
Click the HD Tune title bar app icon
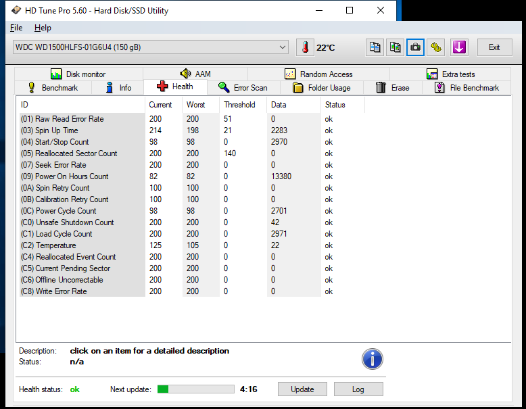click(16, 10)
